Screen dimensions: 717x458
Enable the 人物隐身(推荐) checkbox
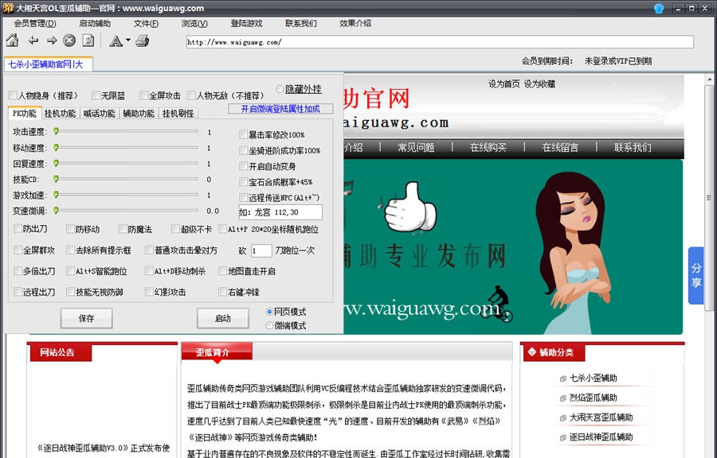(14, 95)
